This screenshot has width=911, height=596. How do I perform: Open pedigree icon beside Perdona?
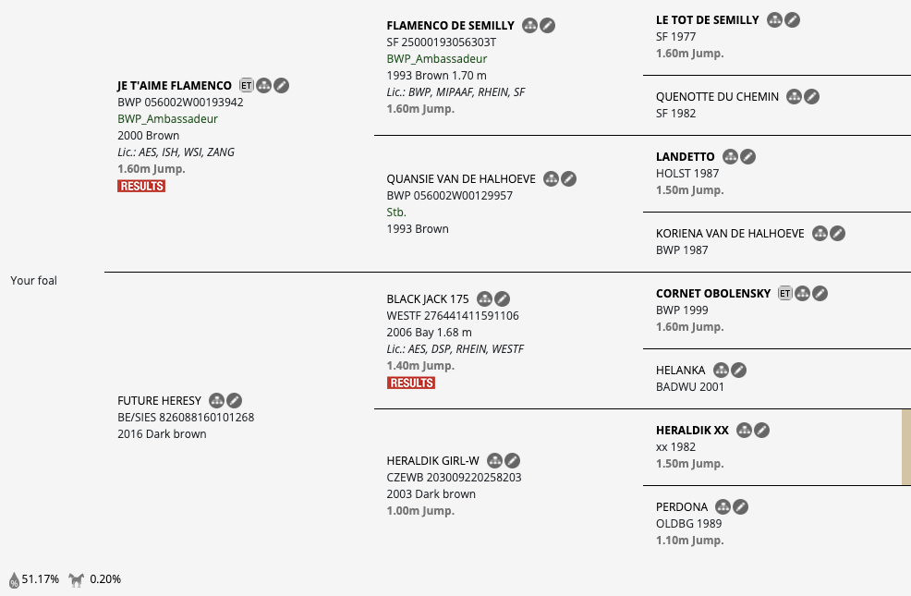(723, 507)
